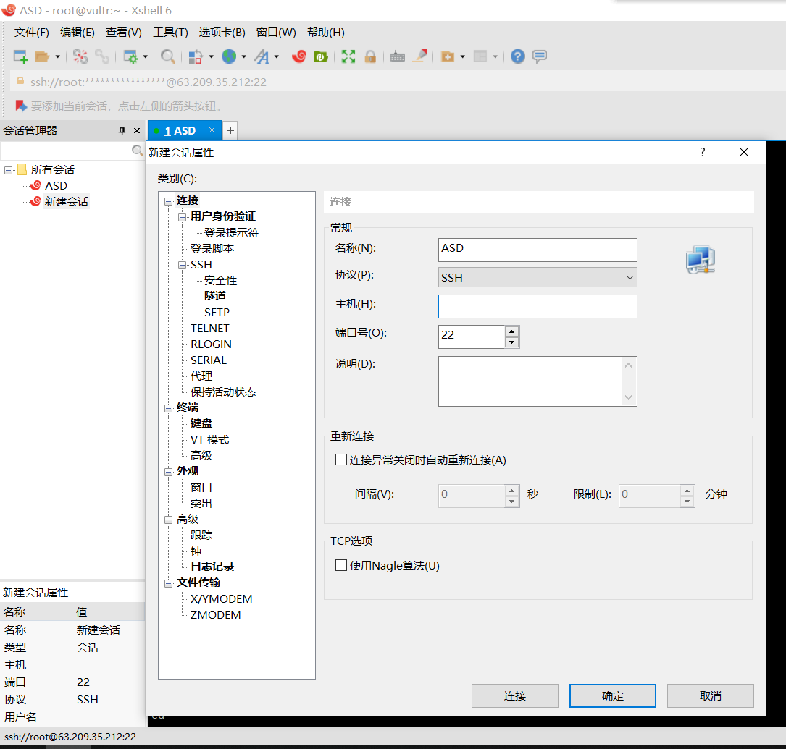Click the Disconnect toolbar icon
The height and width of the screenshot is (749, 786).
click(80, 56)
